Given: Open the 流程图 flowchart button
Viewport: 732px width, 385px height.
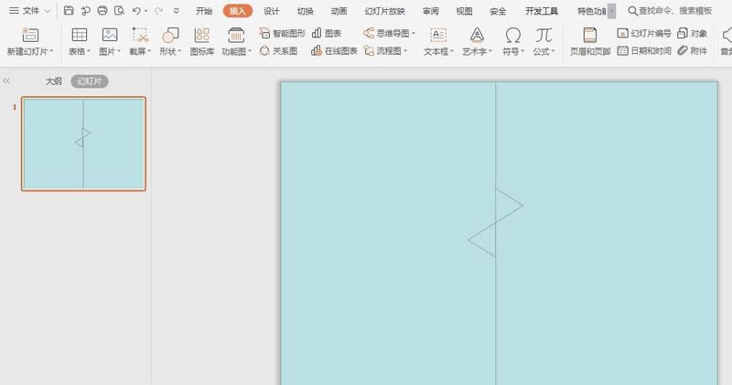Looking at the screenshot, I should pos(385,50).
